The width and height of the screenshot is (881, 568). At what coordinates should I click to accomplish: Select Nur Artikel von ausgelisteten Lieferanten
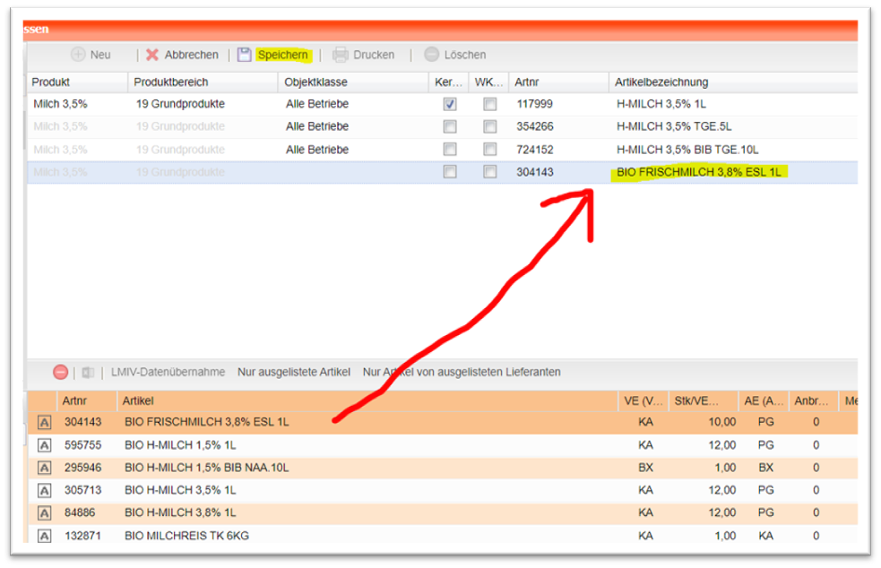coord(462,372)
